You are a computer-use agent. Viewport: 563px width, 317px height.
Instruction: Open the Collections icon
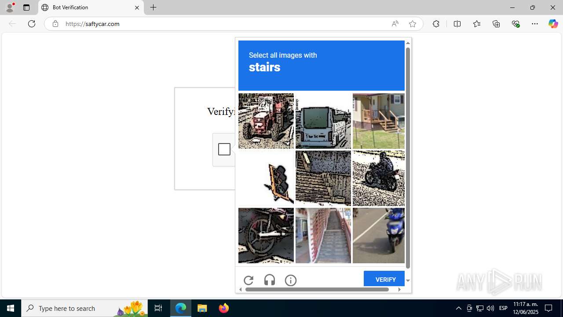click(x=496, y=24)
